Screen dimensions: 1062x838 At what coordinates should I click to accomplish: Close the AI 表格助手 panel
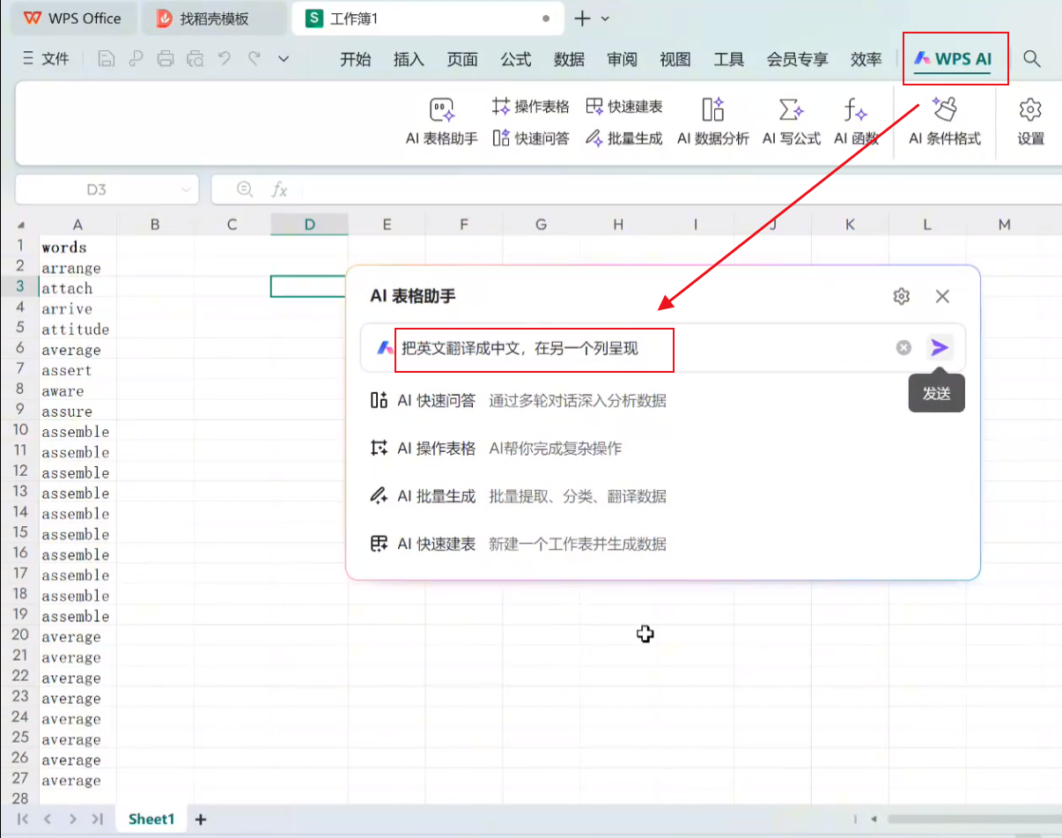click(x=942, y=297)
